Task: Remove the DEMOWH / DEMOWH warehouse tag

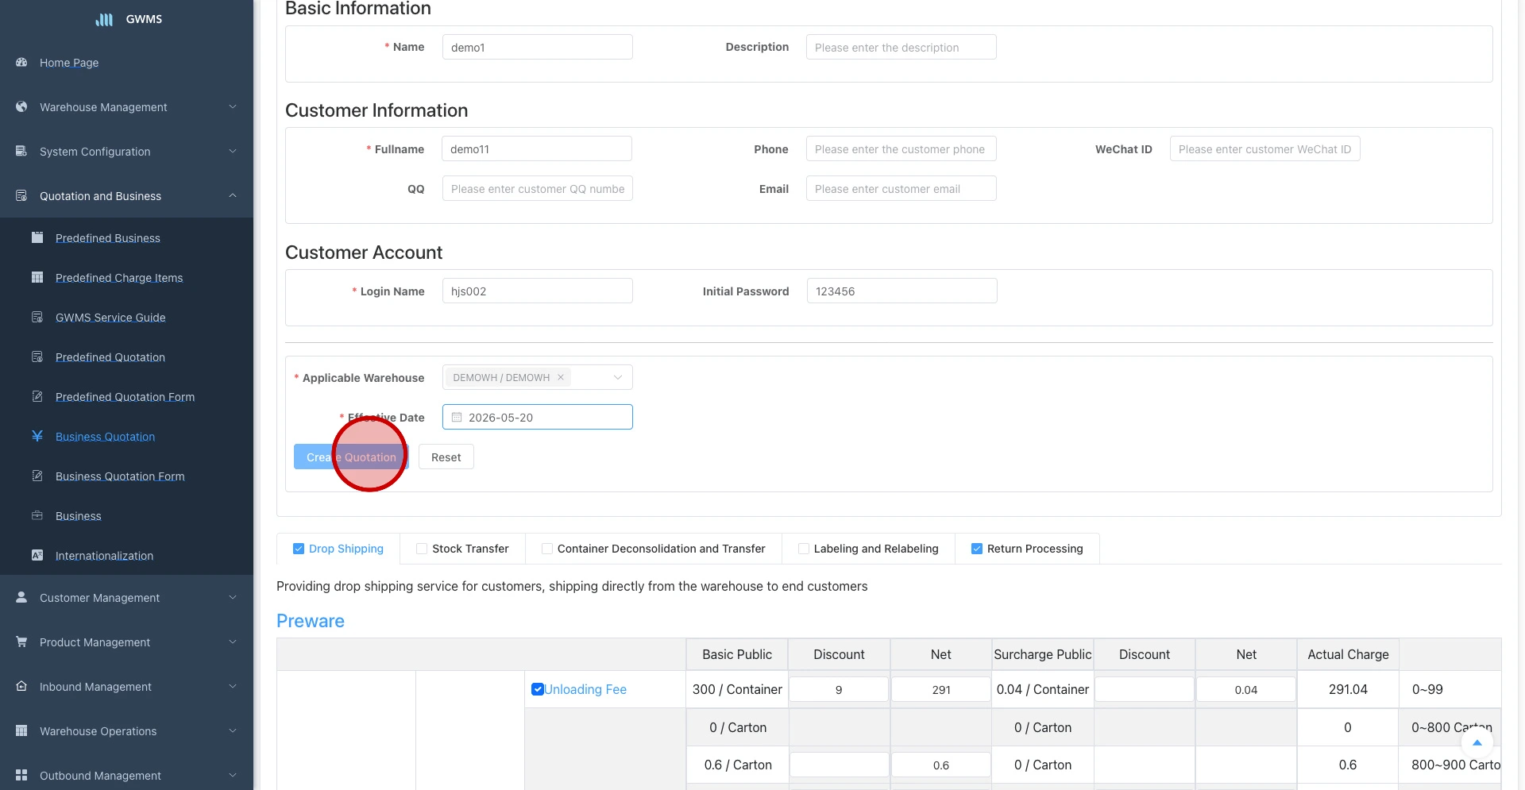Action: tap(561, 377)
